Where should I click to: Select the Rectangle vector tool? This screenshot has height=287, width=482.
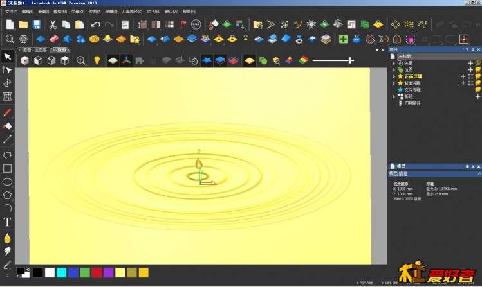(8, 169)
